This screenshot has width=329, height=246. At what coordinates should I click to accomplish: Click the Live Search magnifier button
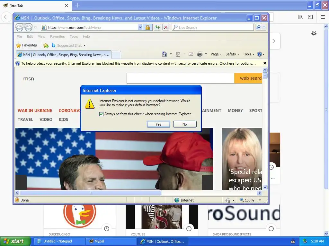click(x=259, y=27)
